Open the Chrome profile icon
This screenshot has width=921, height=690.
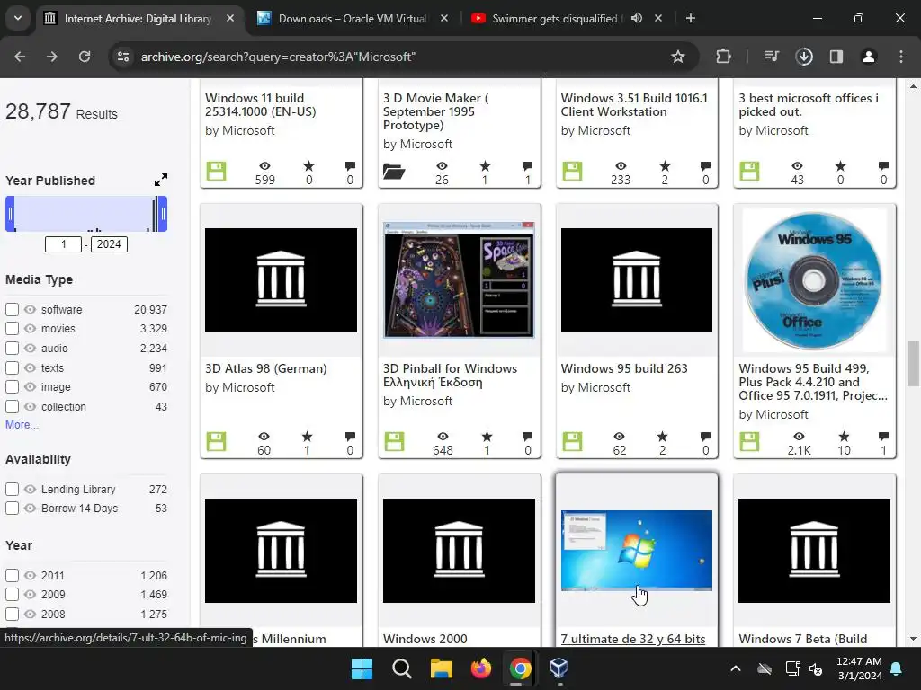coord(869,57)
